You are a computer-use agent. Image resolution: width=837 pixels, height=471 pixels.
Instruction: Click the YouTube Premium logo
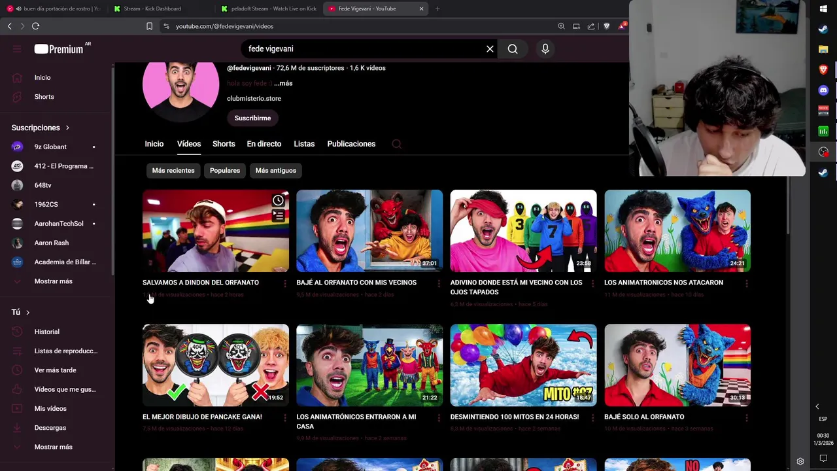tap(59, 49)
